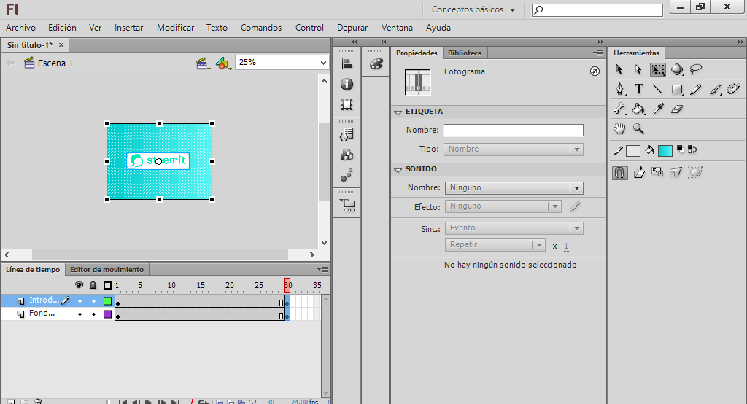Collapse the ETIQUETA section
The width and height of the screenshot is (747, 404).
tap(398, 112)
